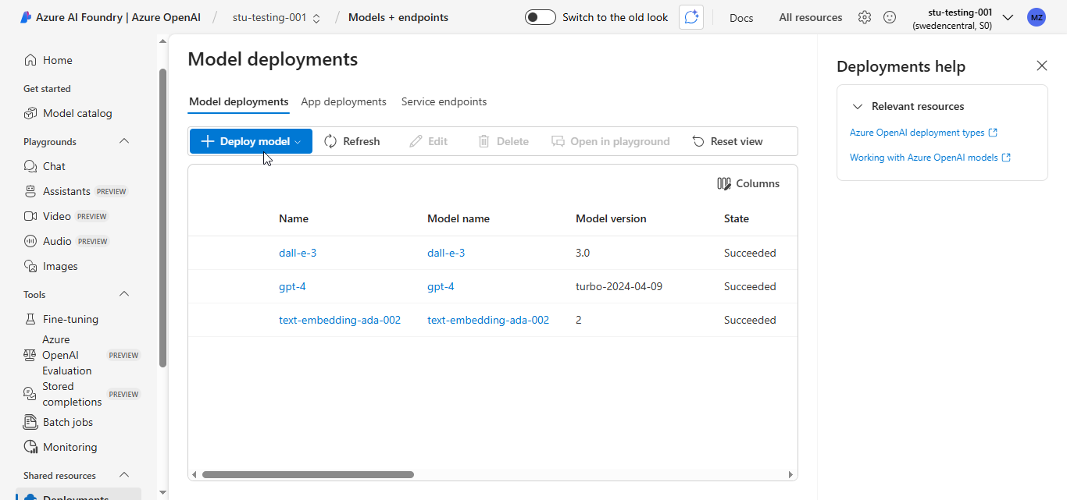This screenshot has width=1067, height=500.
Task: Open the settings gear icon
Action: pyautogui.click(x=865, y=17)
